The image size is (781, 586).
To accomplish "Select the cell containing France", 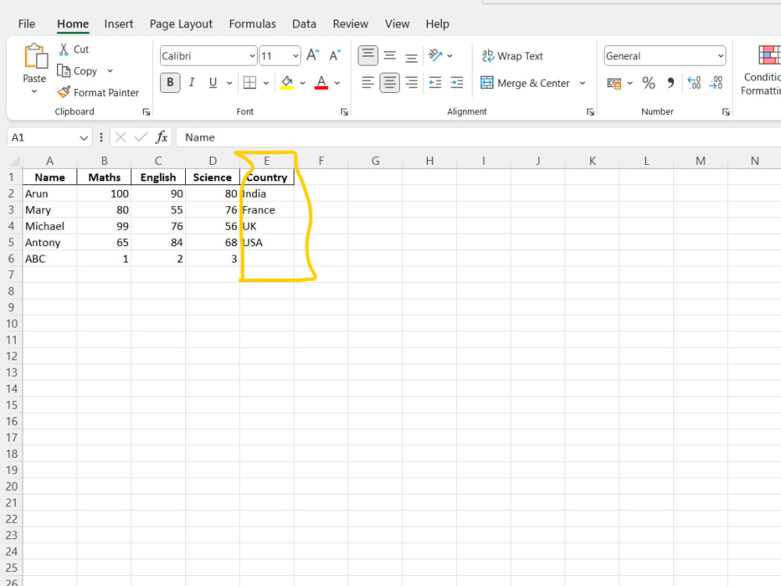I will pos(267,209).
